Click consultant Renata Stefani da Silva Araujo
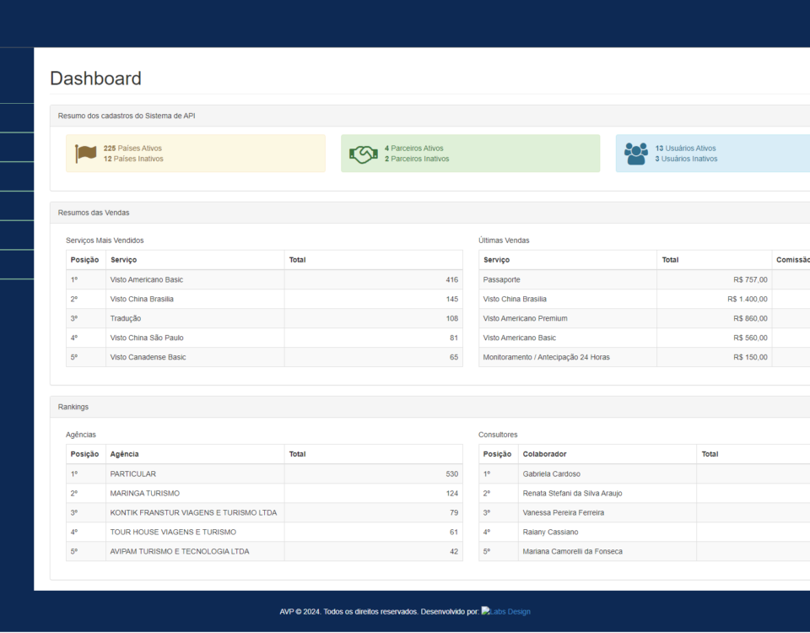Image resolution: width=810 pixels, height=633 pixels. pos(572,494)
